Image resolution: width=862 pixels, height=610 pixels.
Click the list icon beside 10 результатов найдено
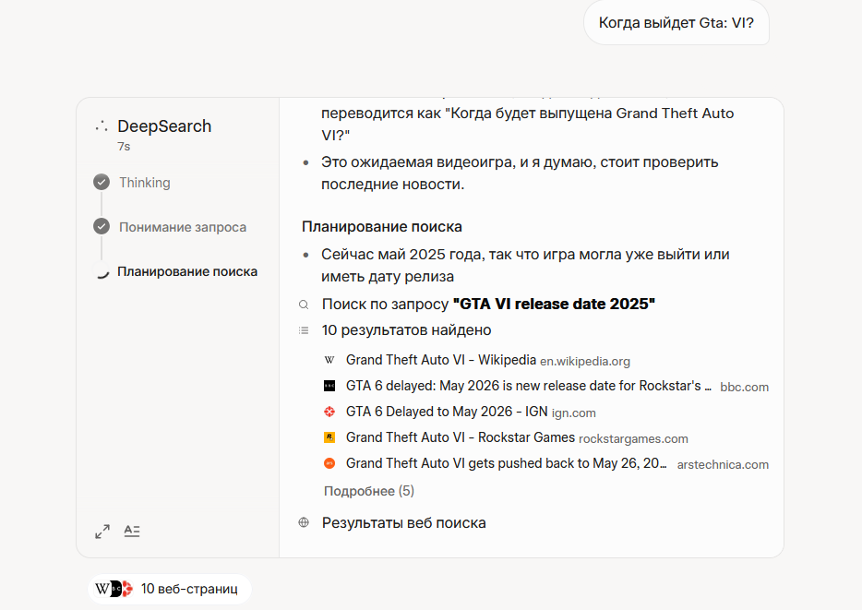(304, 330)
